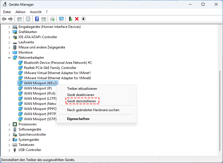Open the Aktion menu
The image size is (223, 163).
click(x=20, y=12)
